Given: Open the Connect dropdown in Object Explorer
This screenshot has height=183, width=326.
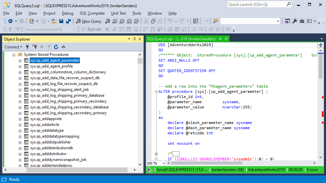Looking at the screenshot, I should tap(13, 47).
